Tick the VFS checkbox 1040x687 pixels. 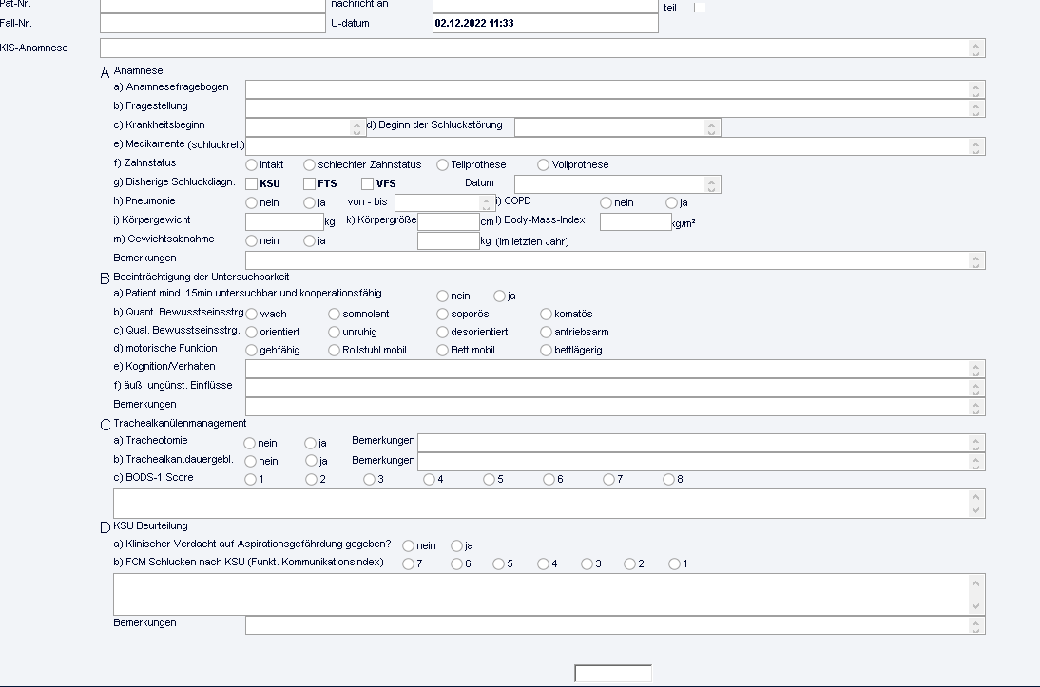pyautogui.click(x=368, y=183)
